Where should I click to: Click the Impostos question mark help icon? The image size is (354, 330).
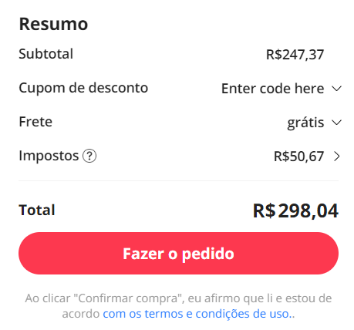point(89,156)
